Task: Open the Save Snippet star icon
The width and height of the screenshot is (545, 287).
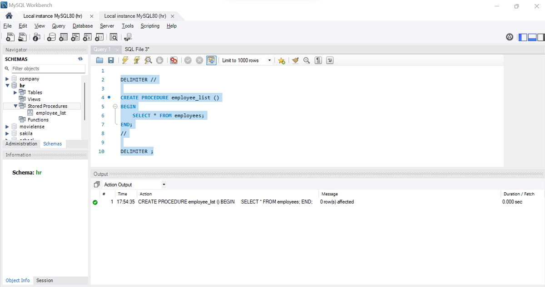Action: 282,60
